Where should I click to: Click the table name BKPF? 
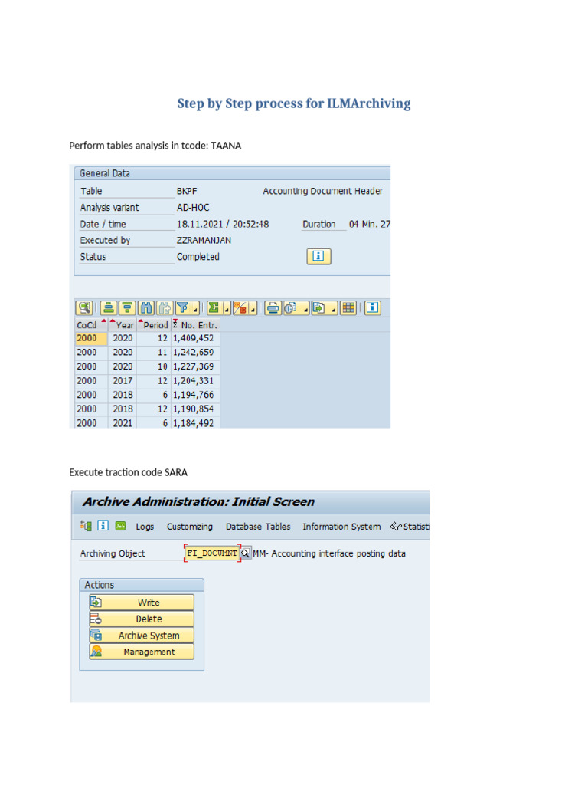pos(187,191)
